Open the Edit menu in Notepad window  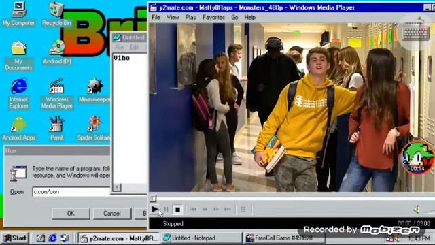135,47
